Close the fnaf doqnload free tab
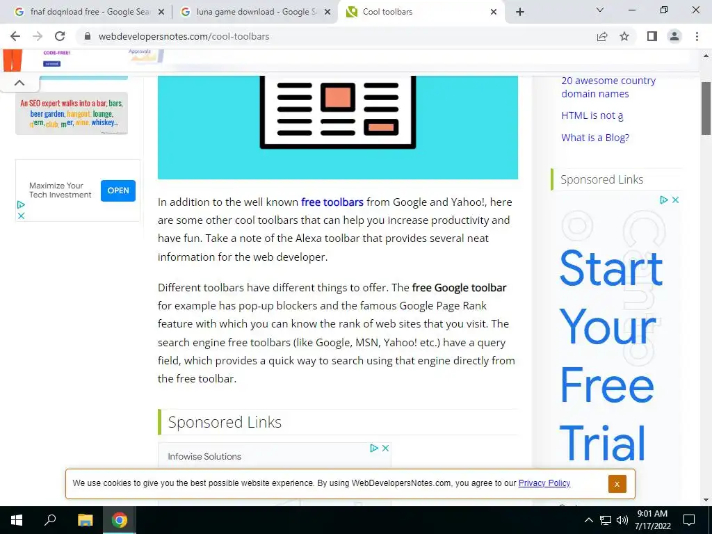This screenshot has width=712, height=534. coord(161,13)
